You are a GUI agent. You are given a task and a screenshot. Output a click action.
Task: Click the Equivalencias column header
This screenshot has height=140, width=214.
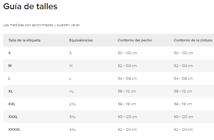(81, 40)
